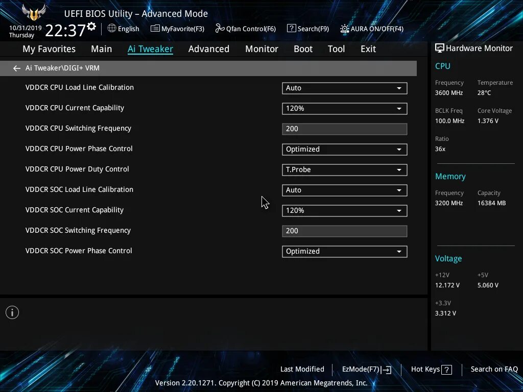Viewport: 523px width, 392px height.
Task: Click the back arrow on the DIGI+ VRM breadcrumb
Action: click(16, 68)
